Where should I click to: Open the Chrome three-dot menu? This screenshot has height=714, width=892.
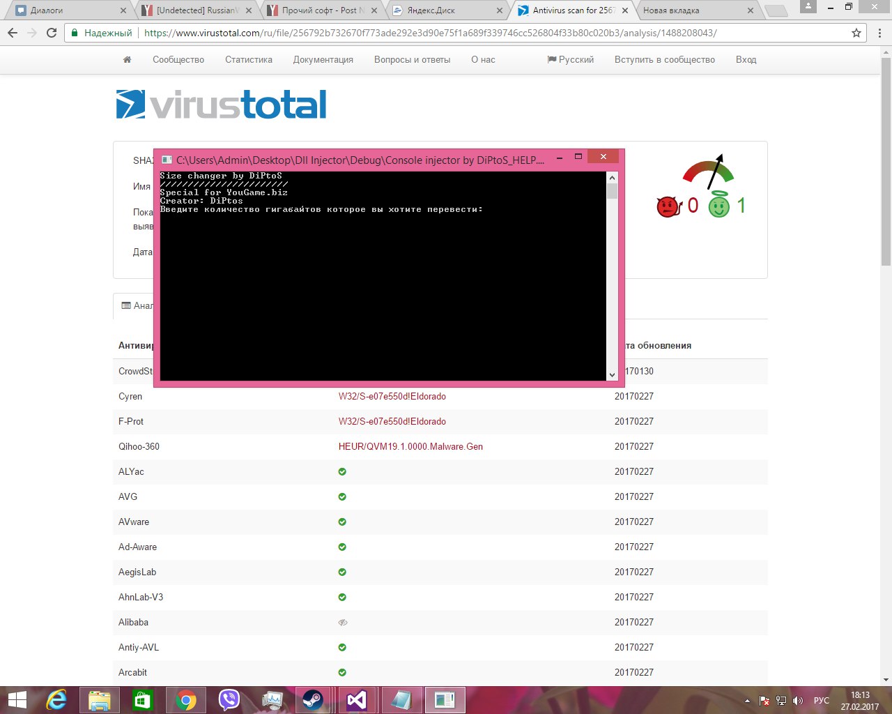pyautogui.click(x=879, y=33)
